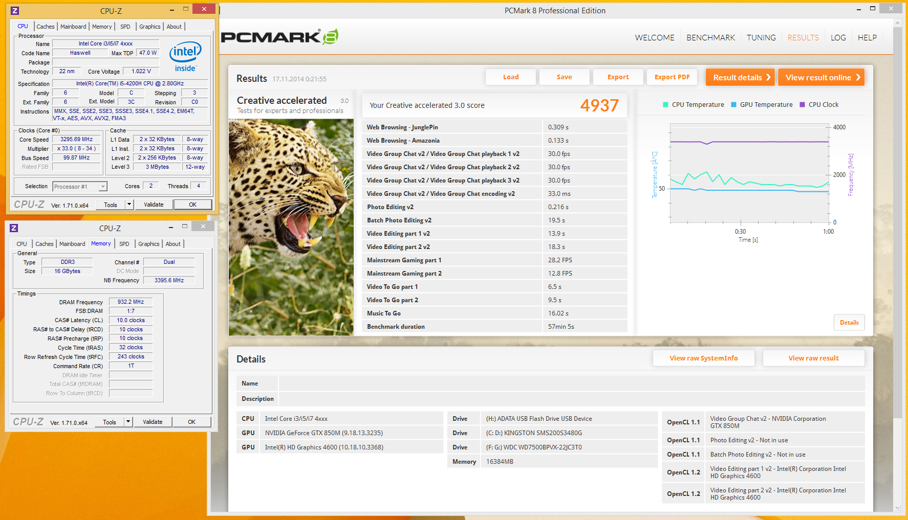Open the BENCHMARK section in PCMark
The height and width of the screenshot is (520, 908).
710,38
